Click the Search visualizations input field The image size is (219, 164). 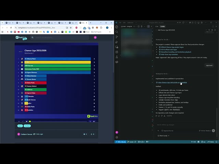(x=60, y=38)
